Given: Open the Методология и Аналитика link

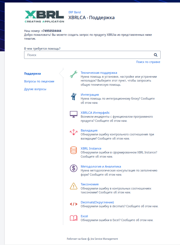Looking at the screenshot, I should pyautogui.click(x=101, y=166).
